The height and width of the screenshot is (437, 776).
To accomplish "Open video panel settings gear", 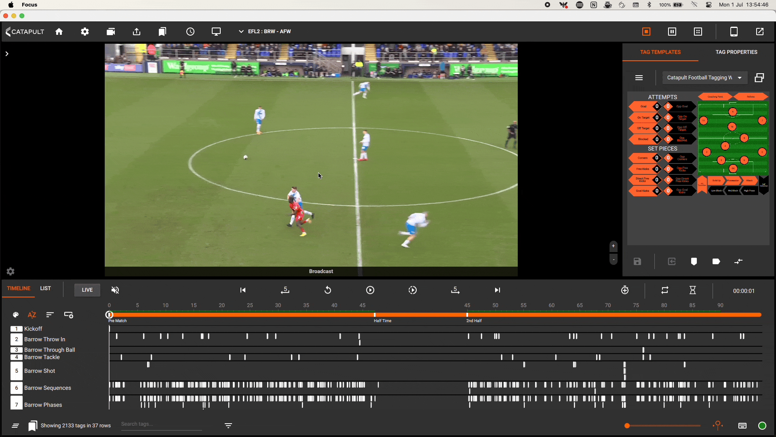I will point(11,272).
